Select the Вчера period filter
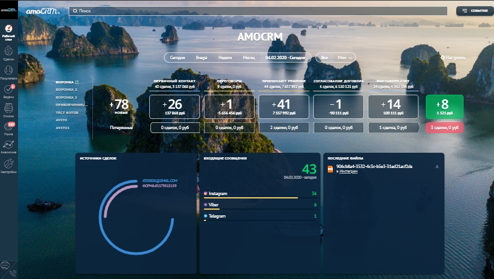The image size is (494, 279). [201, 57]
